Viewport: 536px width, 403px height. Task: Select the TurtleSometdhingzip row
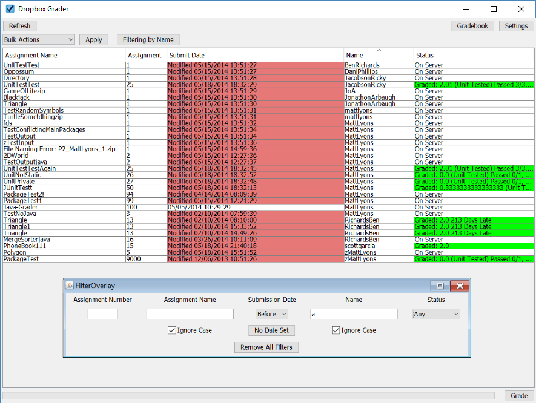(268, 117)
